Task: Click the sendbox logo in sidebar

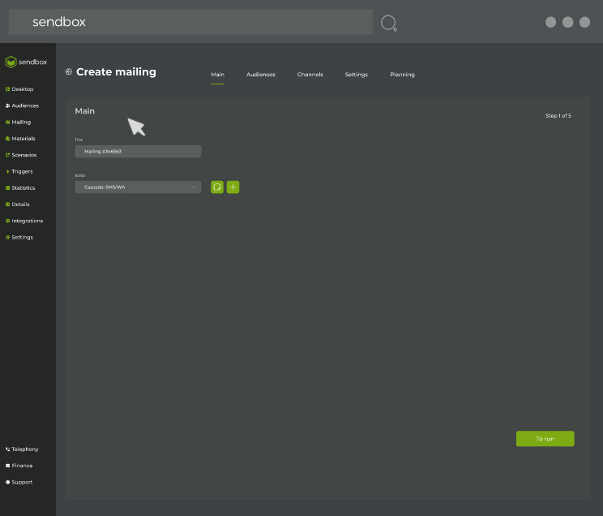Action: [26, 62]
